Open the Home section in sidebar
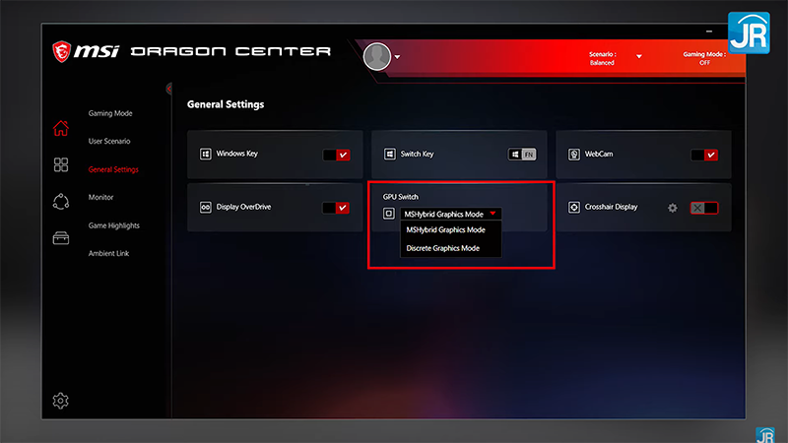 [x=61, y=128]
